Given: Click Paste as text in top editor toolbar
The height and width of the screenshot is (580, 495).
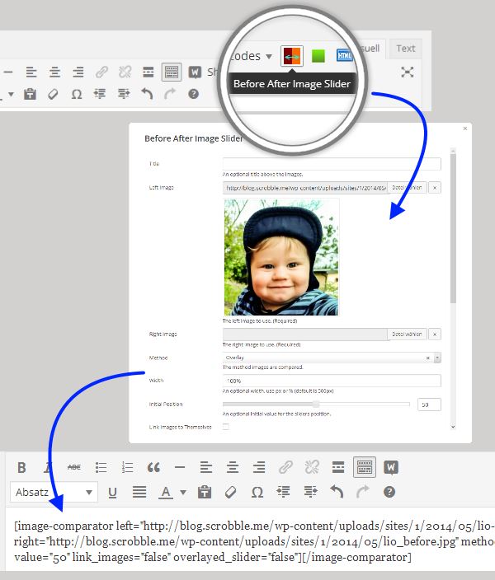Looking at the screenshot, I should 30,94.
